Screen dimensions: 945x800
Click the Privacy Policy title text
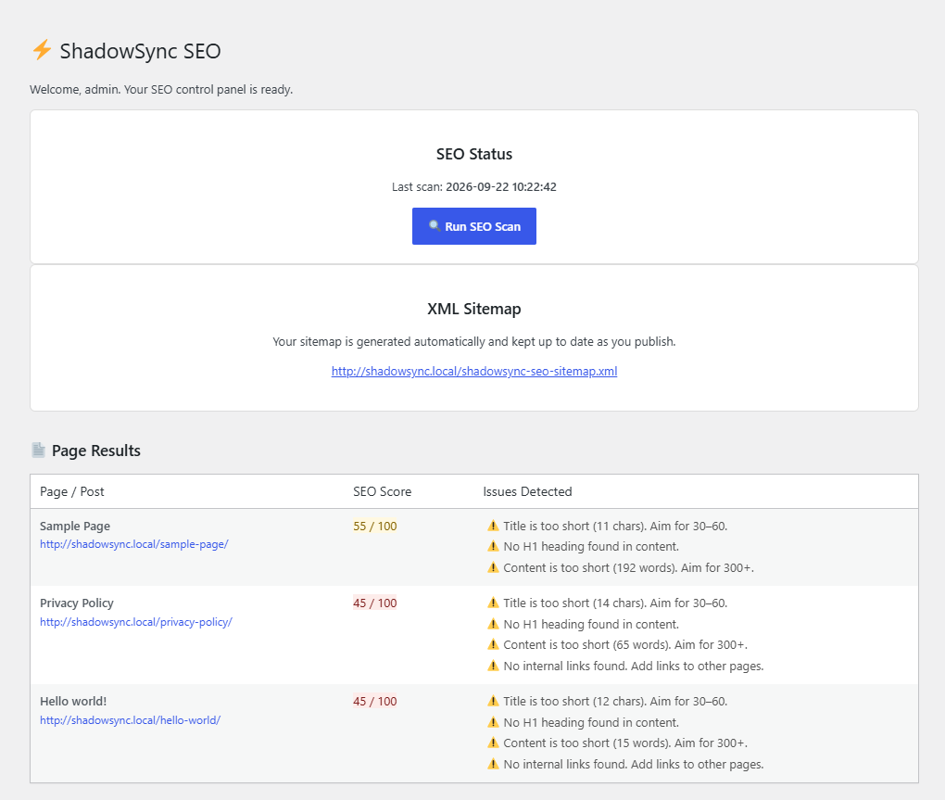tap(77, 603)
